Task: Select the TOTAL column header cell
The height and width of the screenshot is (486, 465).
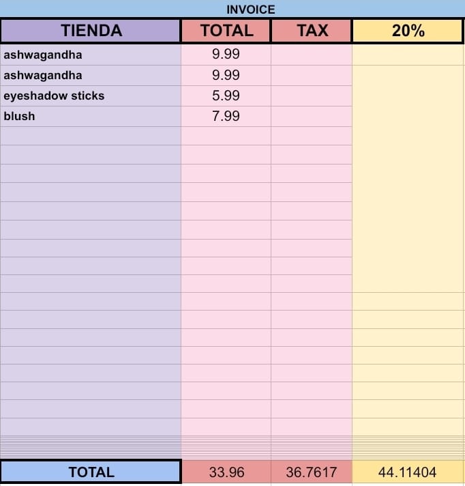Action: pos(226,30)
